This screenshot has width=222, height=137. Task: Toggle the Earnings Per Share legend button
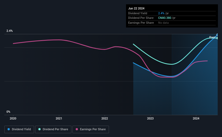(91, 129)
